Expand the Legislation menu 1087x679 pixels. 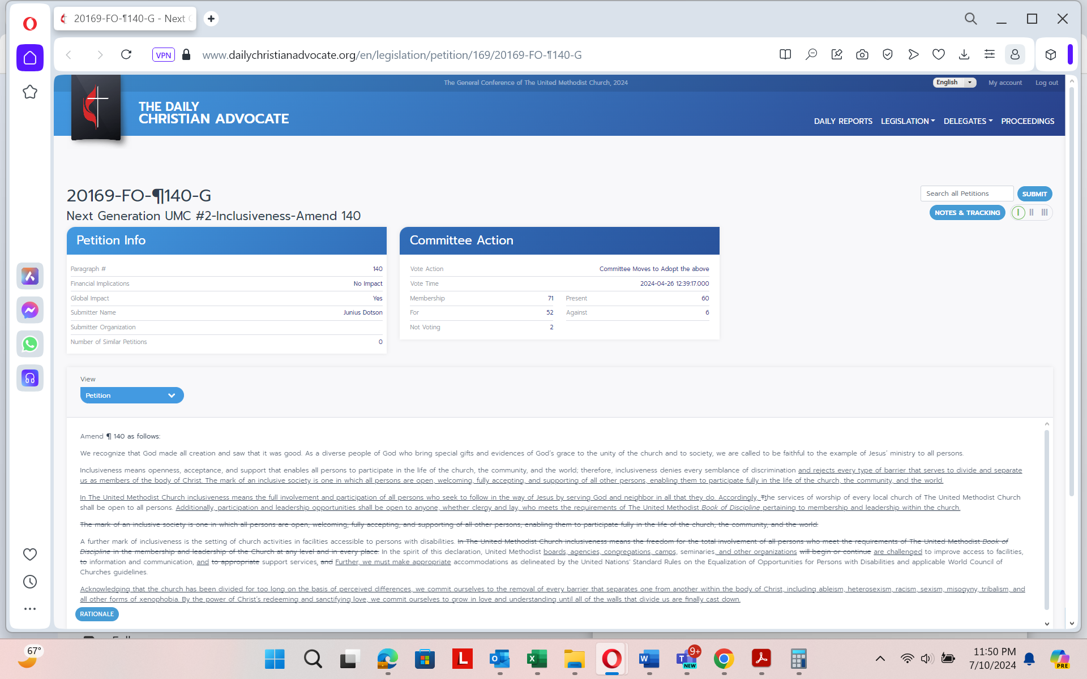click(x=908, y=121)
